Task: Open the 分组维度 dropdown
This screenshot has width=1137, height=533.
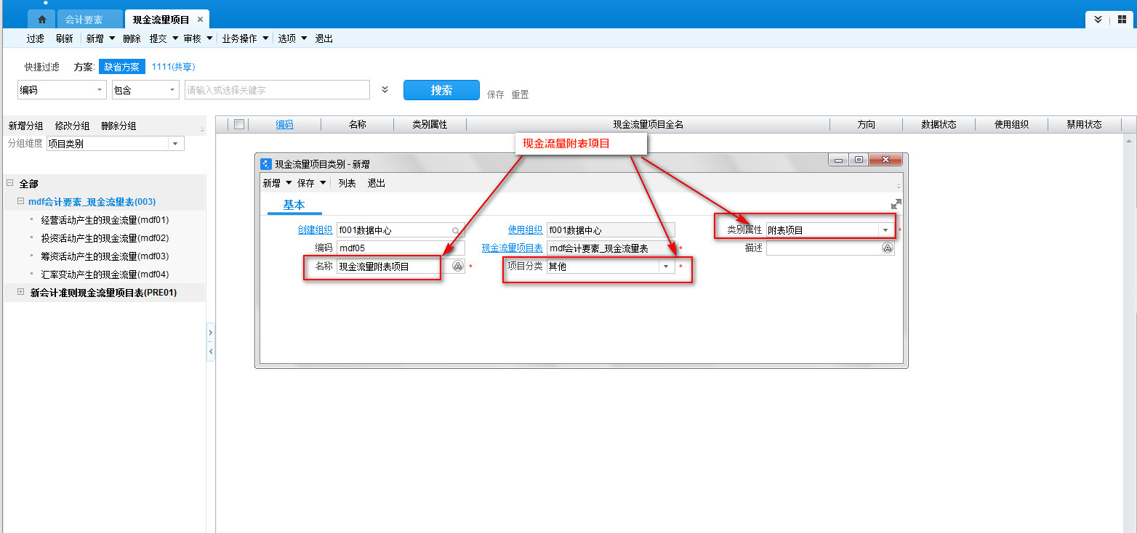Action: tap(175, 144)
